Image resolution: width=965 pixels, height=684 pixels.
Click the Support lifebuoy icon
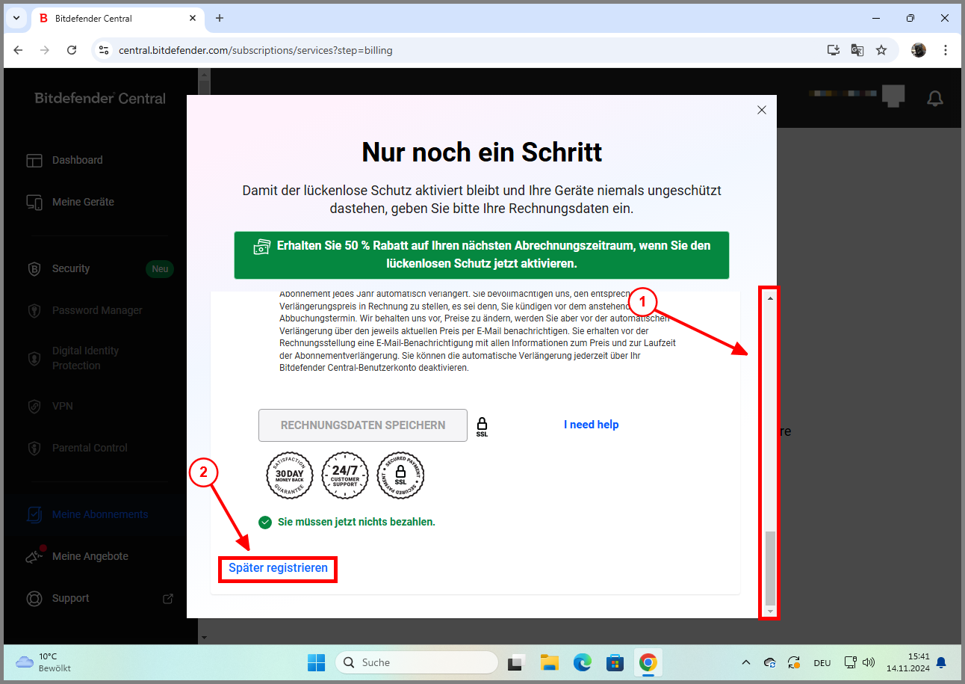point(34,598)
